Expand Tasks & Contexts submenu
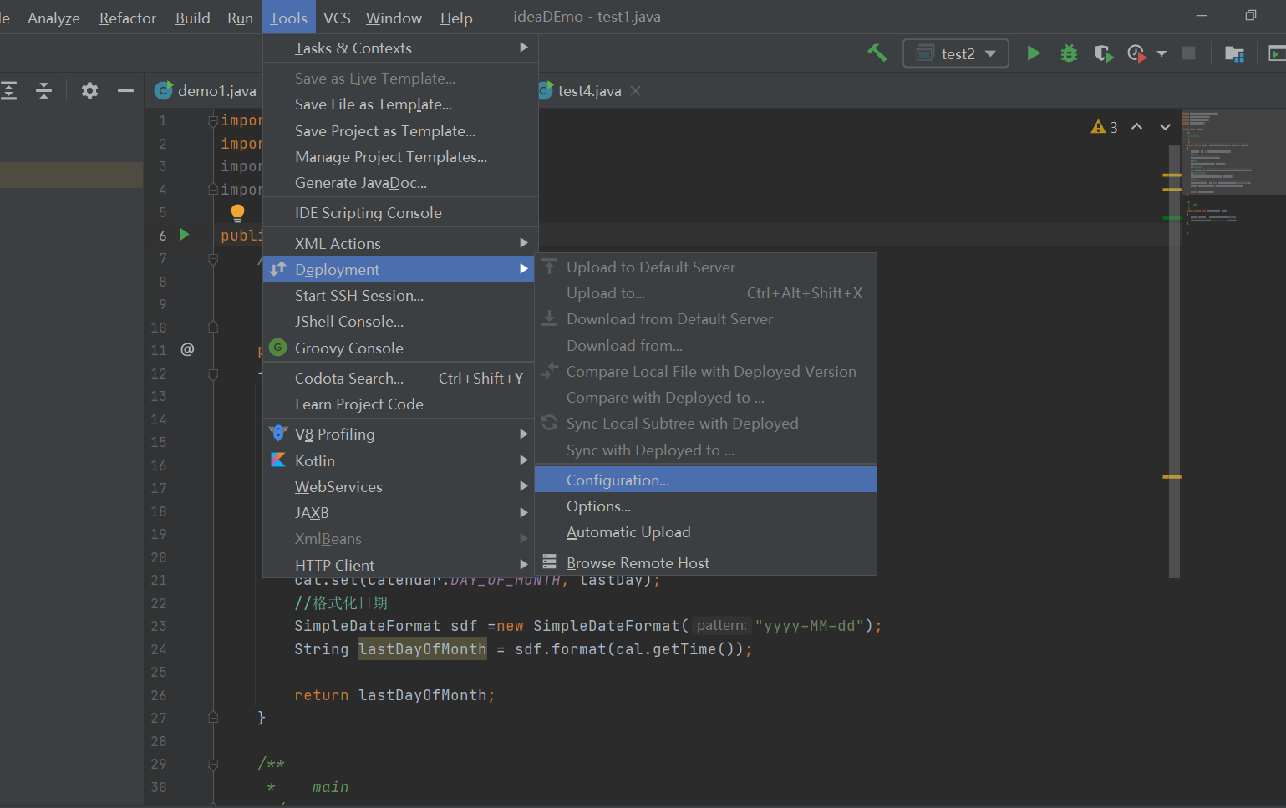 400,48
